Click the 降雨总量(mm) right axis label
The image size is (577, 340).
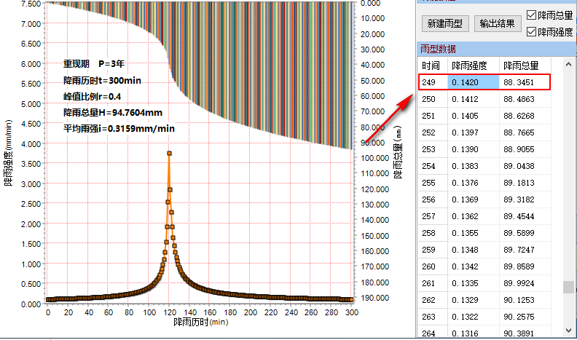[x=397, y=153]
